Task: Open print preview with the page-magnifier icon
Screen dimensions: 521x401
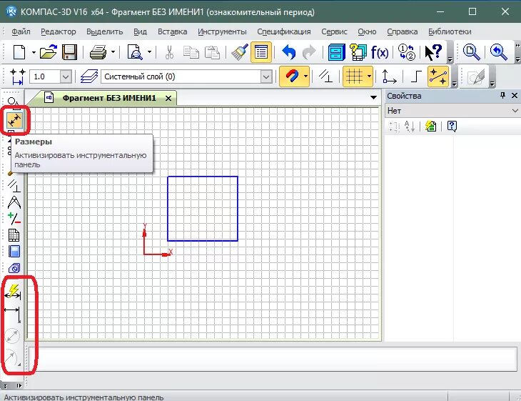Action: click(x=135, y=52)
